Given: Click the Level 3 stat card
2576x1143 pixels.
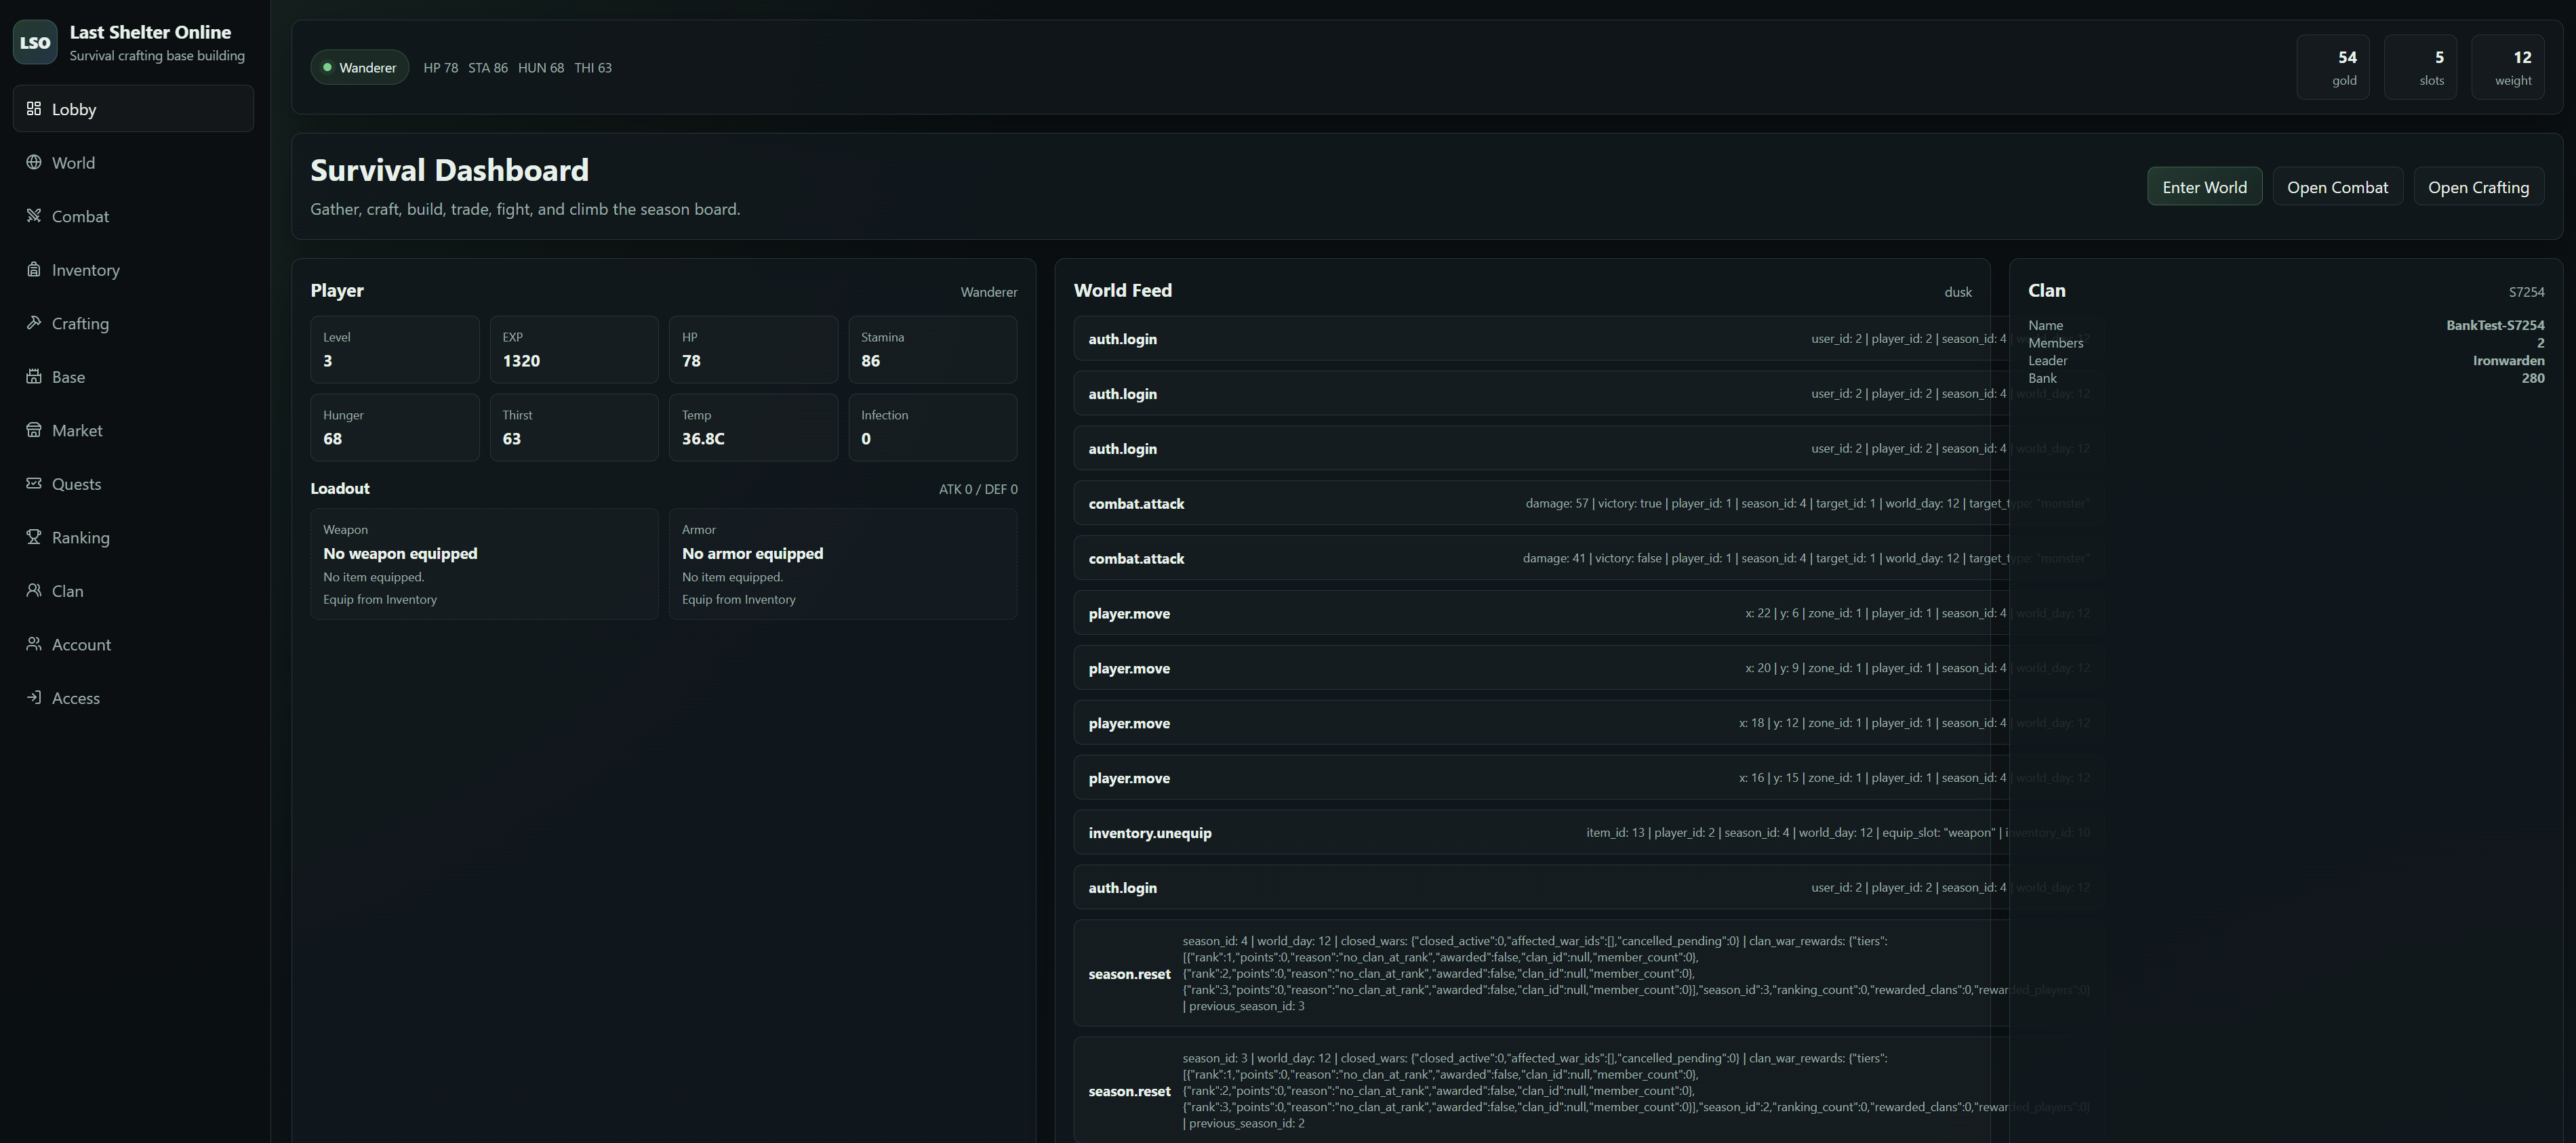Looking at the screenshot, I should tap(395, 350).
